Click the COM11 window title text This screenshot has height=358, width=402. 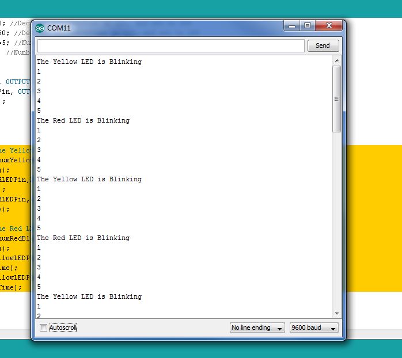(59, 28)
